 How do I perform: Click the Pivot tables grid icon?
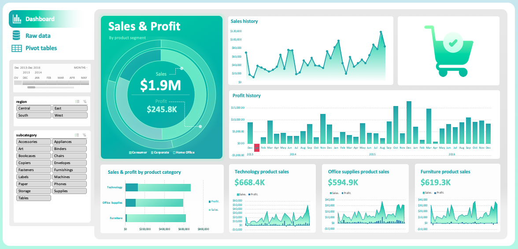[17, 48]
